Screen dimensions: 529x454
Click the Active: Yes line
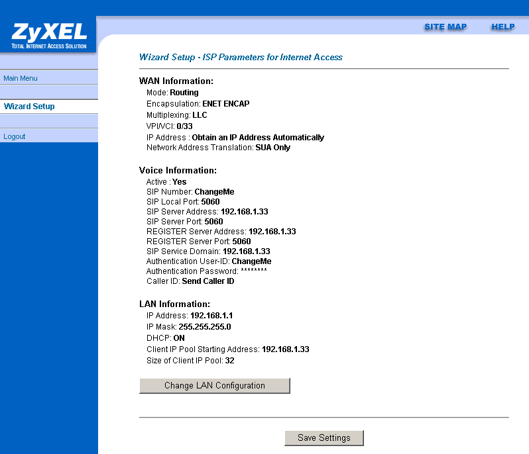[166, 182]
